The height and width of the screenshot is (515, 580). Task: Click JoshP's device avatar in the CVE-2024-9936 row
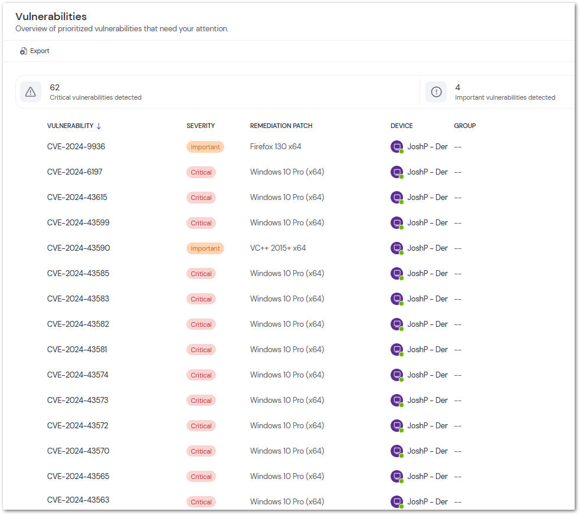click(x=397, y=146)
